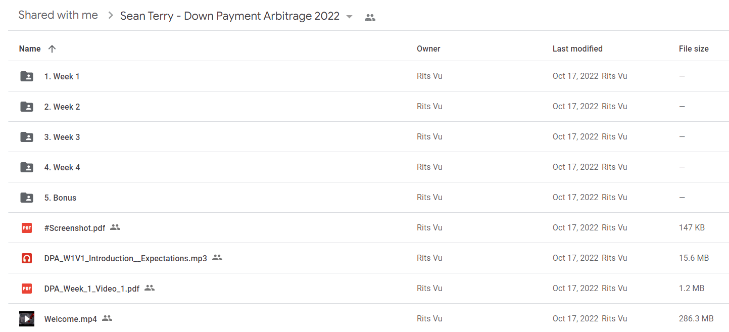Viewport: 729px width, 332px height.
Task: Select the 3. Week 3 folder icon
Action: [x=27, y=137]
